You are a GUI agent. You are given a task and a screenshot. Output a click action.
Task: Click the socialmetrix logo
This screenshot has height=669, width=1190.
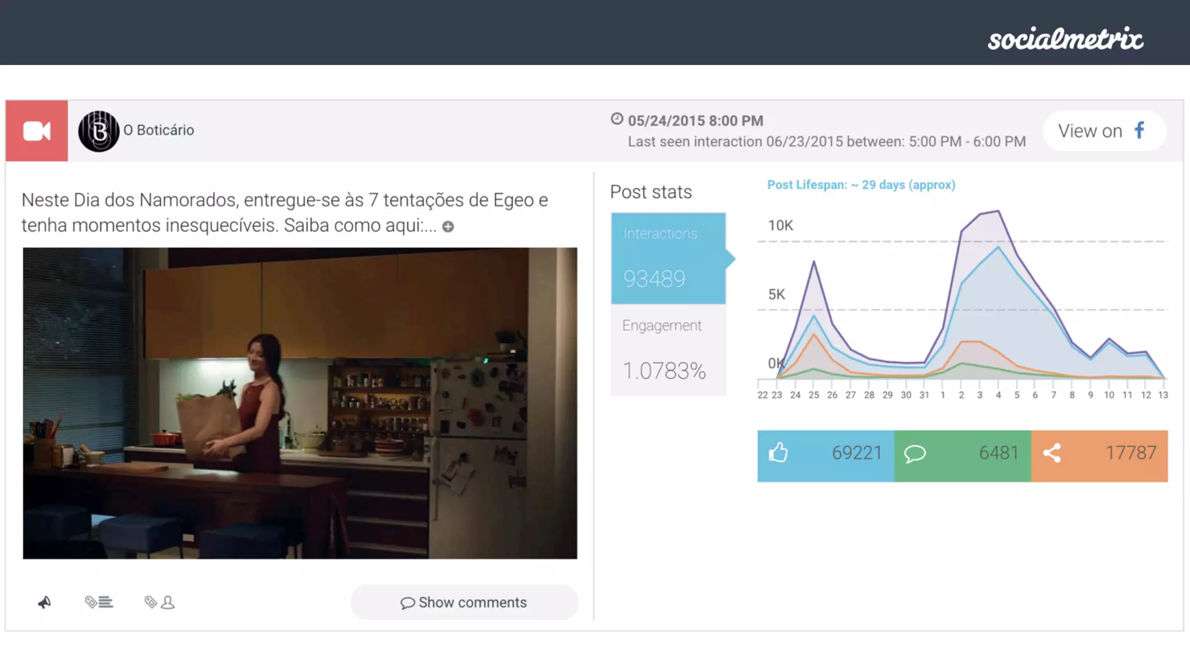[1065, 39]
